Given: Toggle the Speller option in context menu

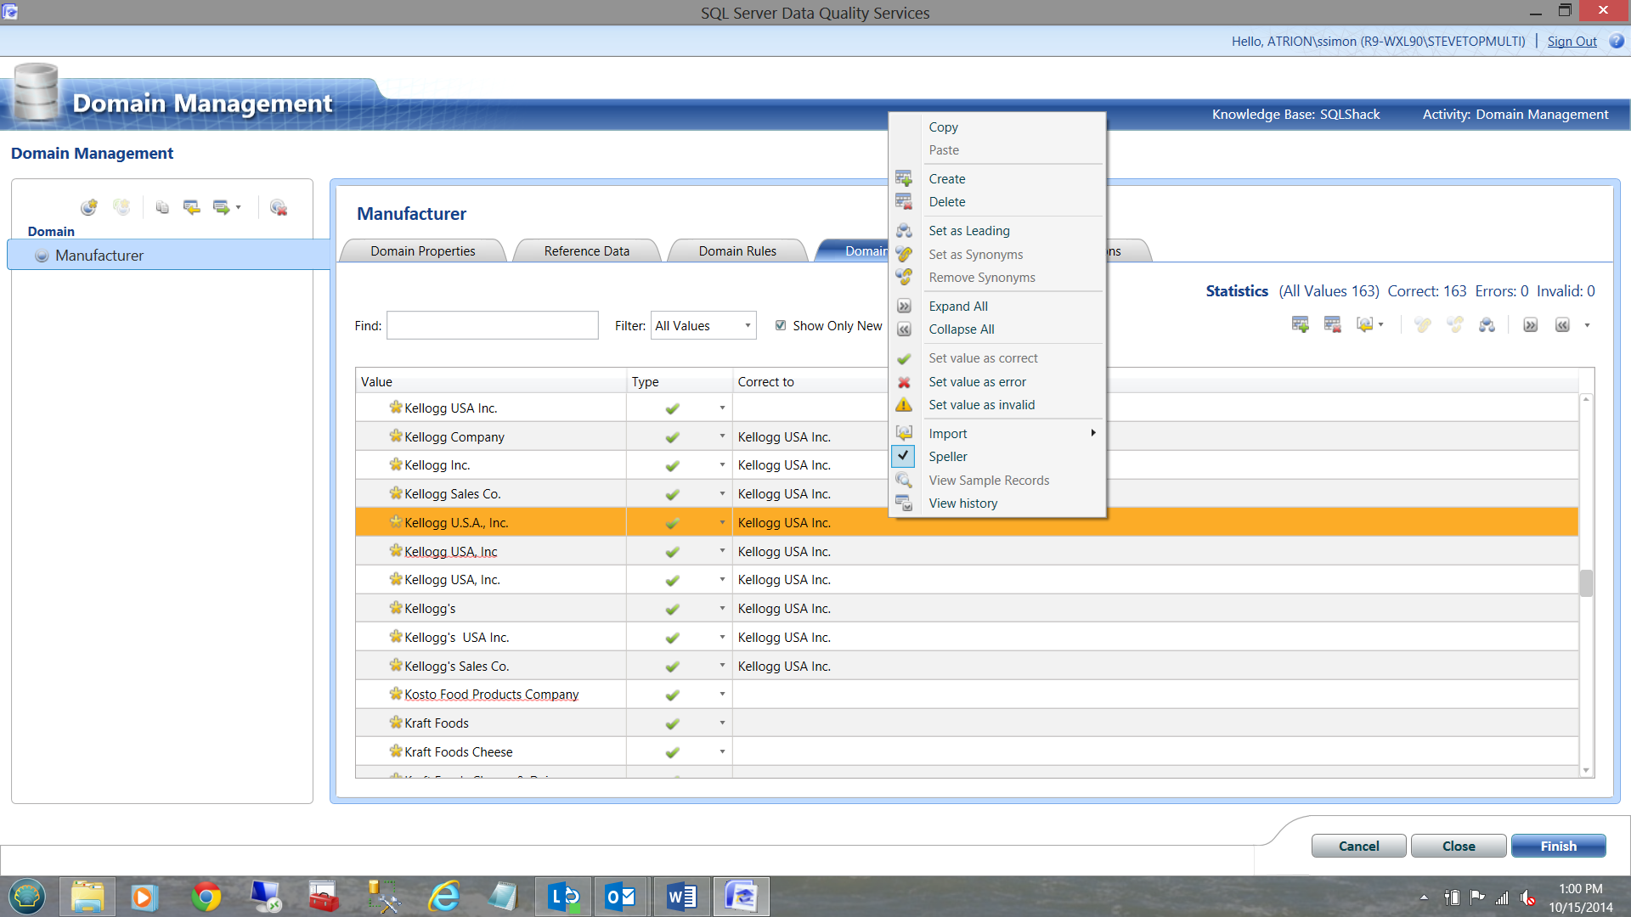Looking at the screenshot, I should [x=947, y=457].
